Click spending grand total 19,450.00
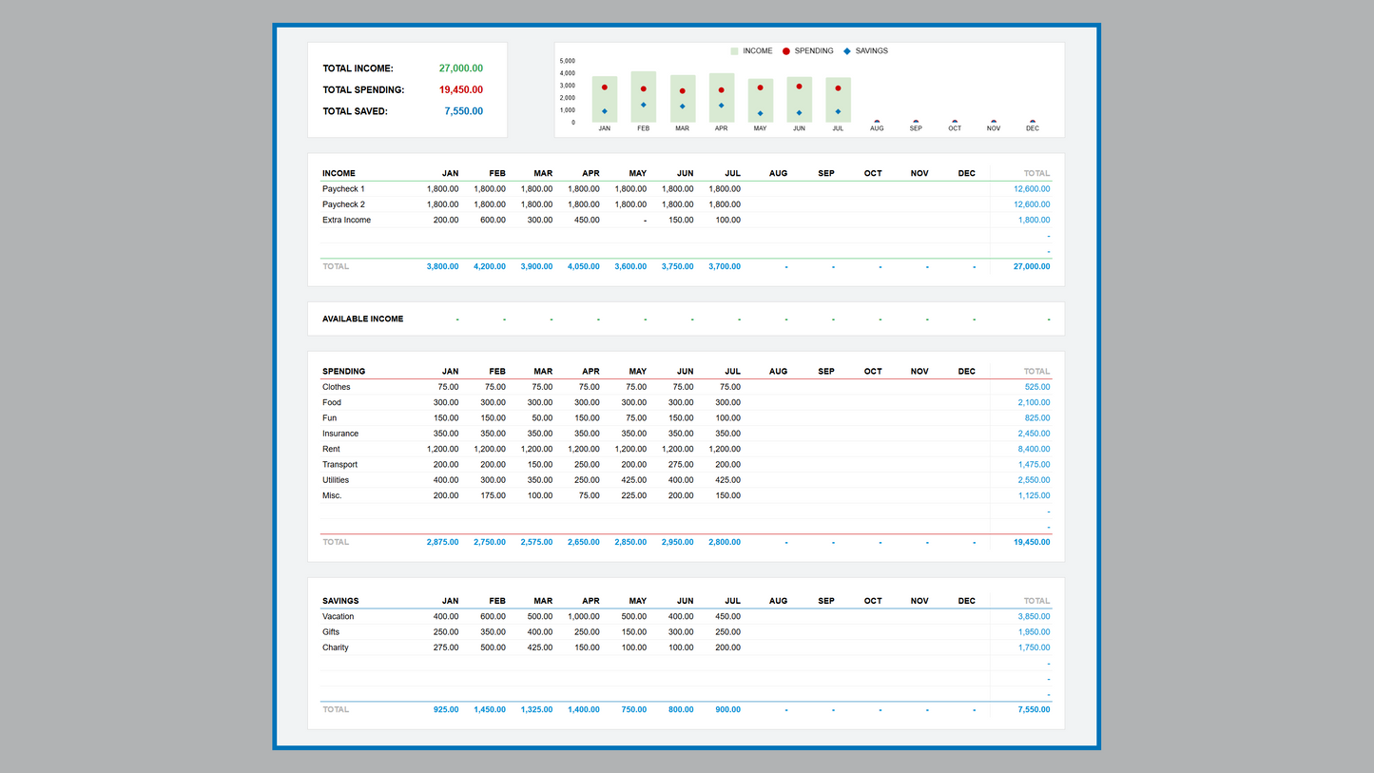1374x773 pixels. 1032,543
